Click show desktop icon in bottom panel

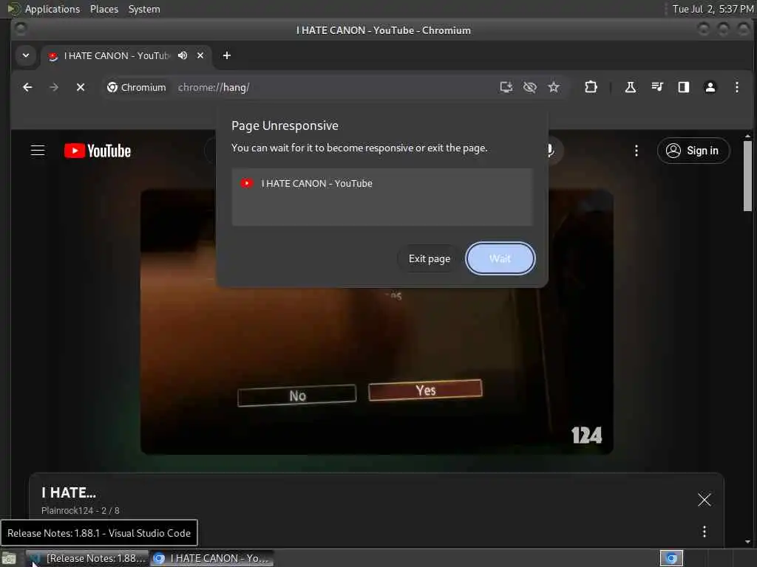point(9,558)
